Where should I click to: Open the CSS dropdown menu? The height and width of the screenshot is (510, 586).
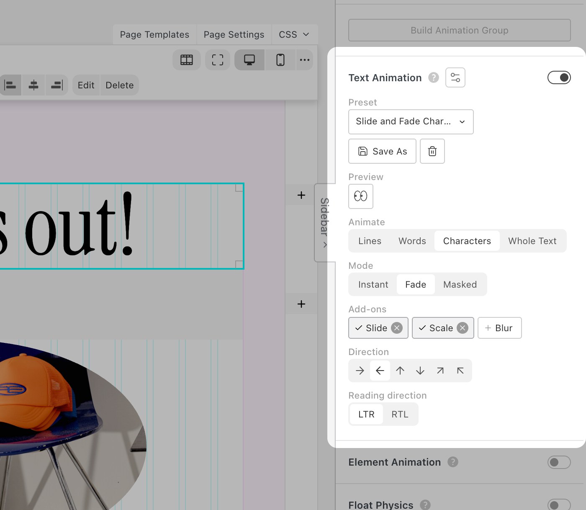(x=294, y=34)
